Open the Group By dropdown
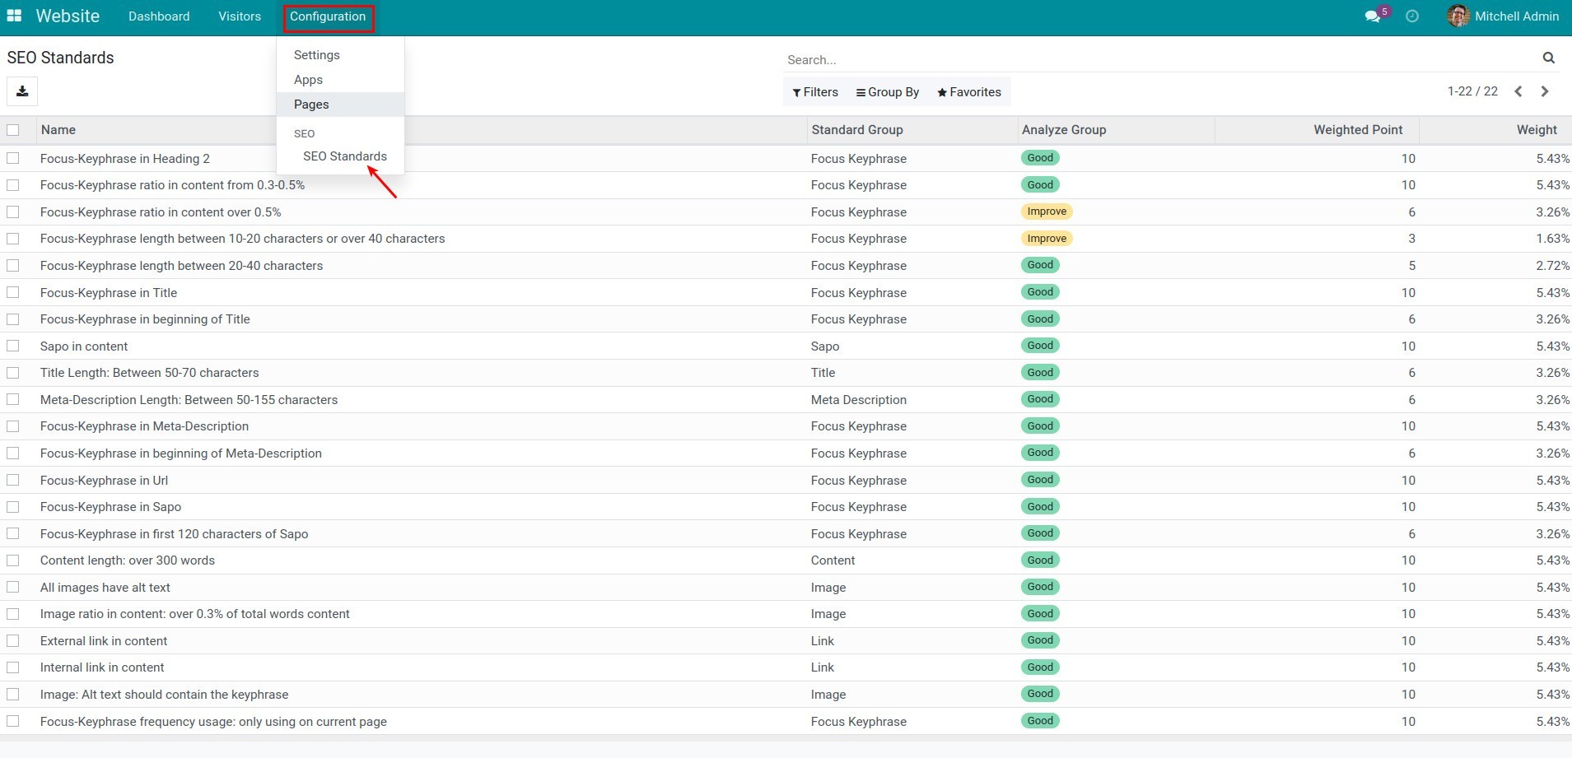The image size is (1572, 758). pyautogui.click(x=887, y=92)
